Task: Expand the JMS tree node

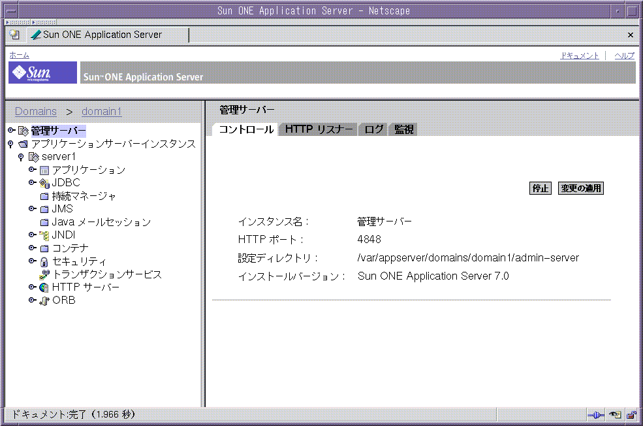Action: [31, 208]
